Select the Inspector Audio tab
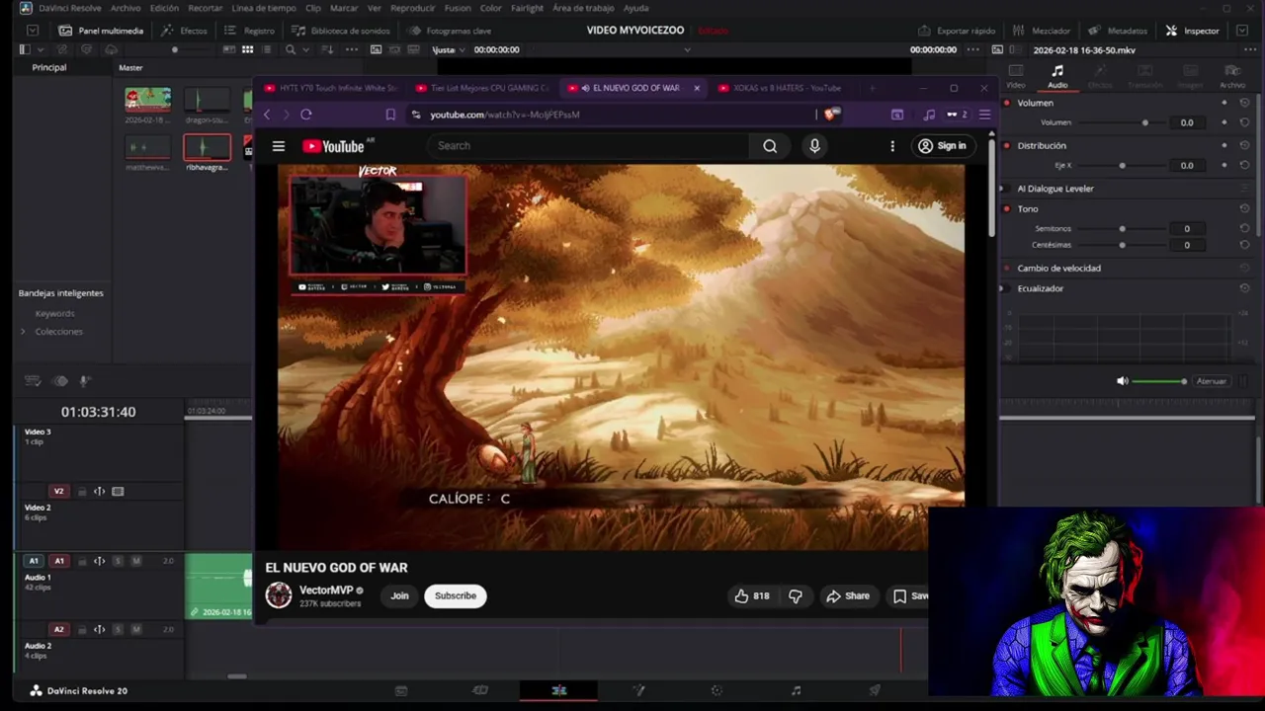 [1057, 76]
